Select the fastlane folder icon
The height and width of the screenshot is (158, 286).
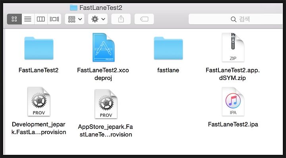168,48
